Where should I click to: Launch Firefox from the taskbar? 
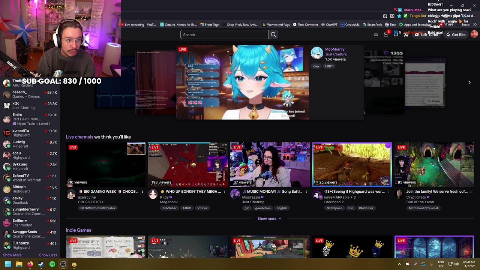click(x=30, y=264)
